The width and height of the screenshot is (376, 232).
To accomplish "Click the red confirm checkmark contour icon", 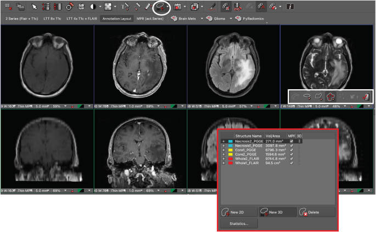I will tap(366, 97).
